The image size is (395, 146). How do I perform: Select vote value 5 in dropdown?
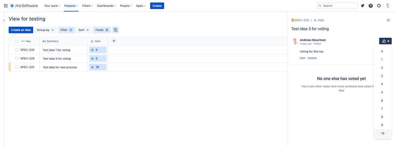pos(382,92)
